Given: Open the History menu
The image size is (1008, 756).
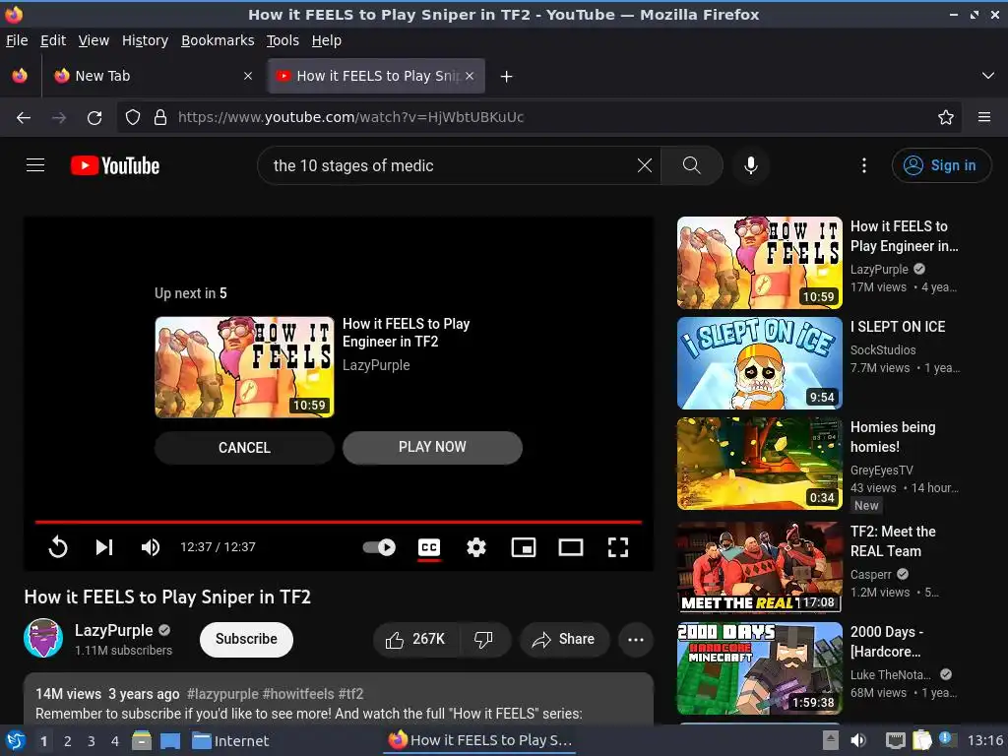Looking at the screenshot, I should click(x=145, y=40).
